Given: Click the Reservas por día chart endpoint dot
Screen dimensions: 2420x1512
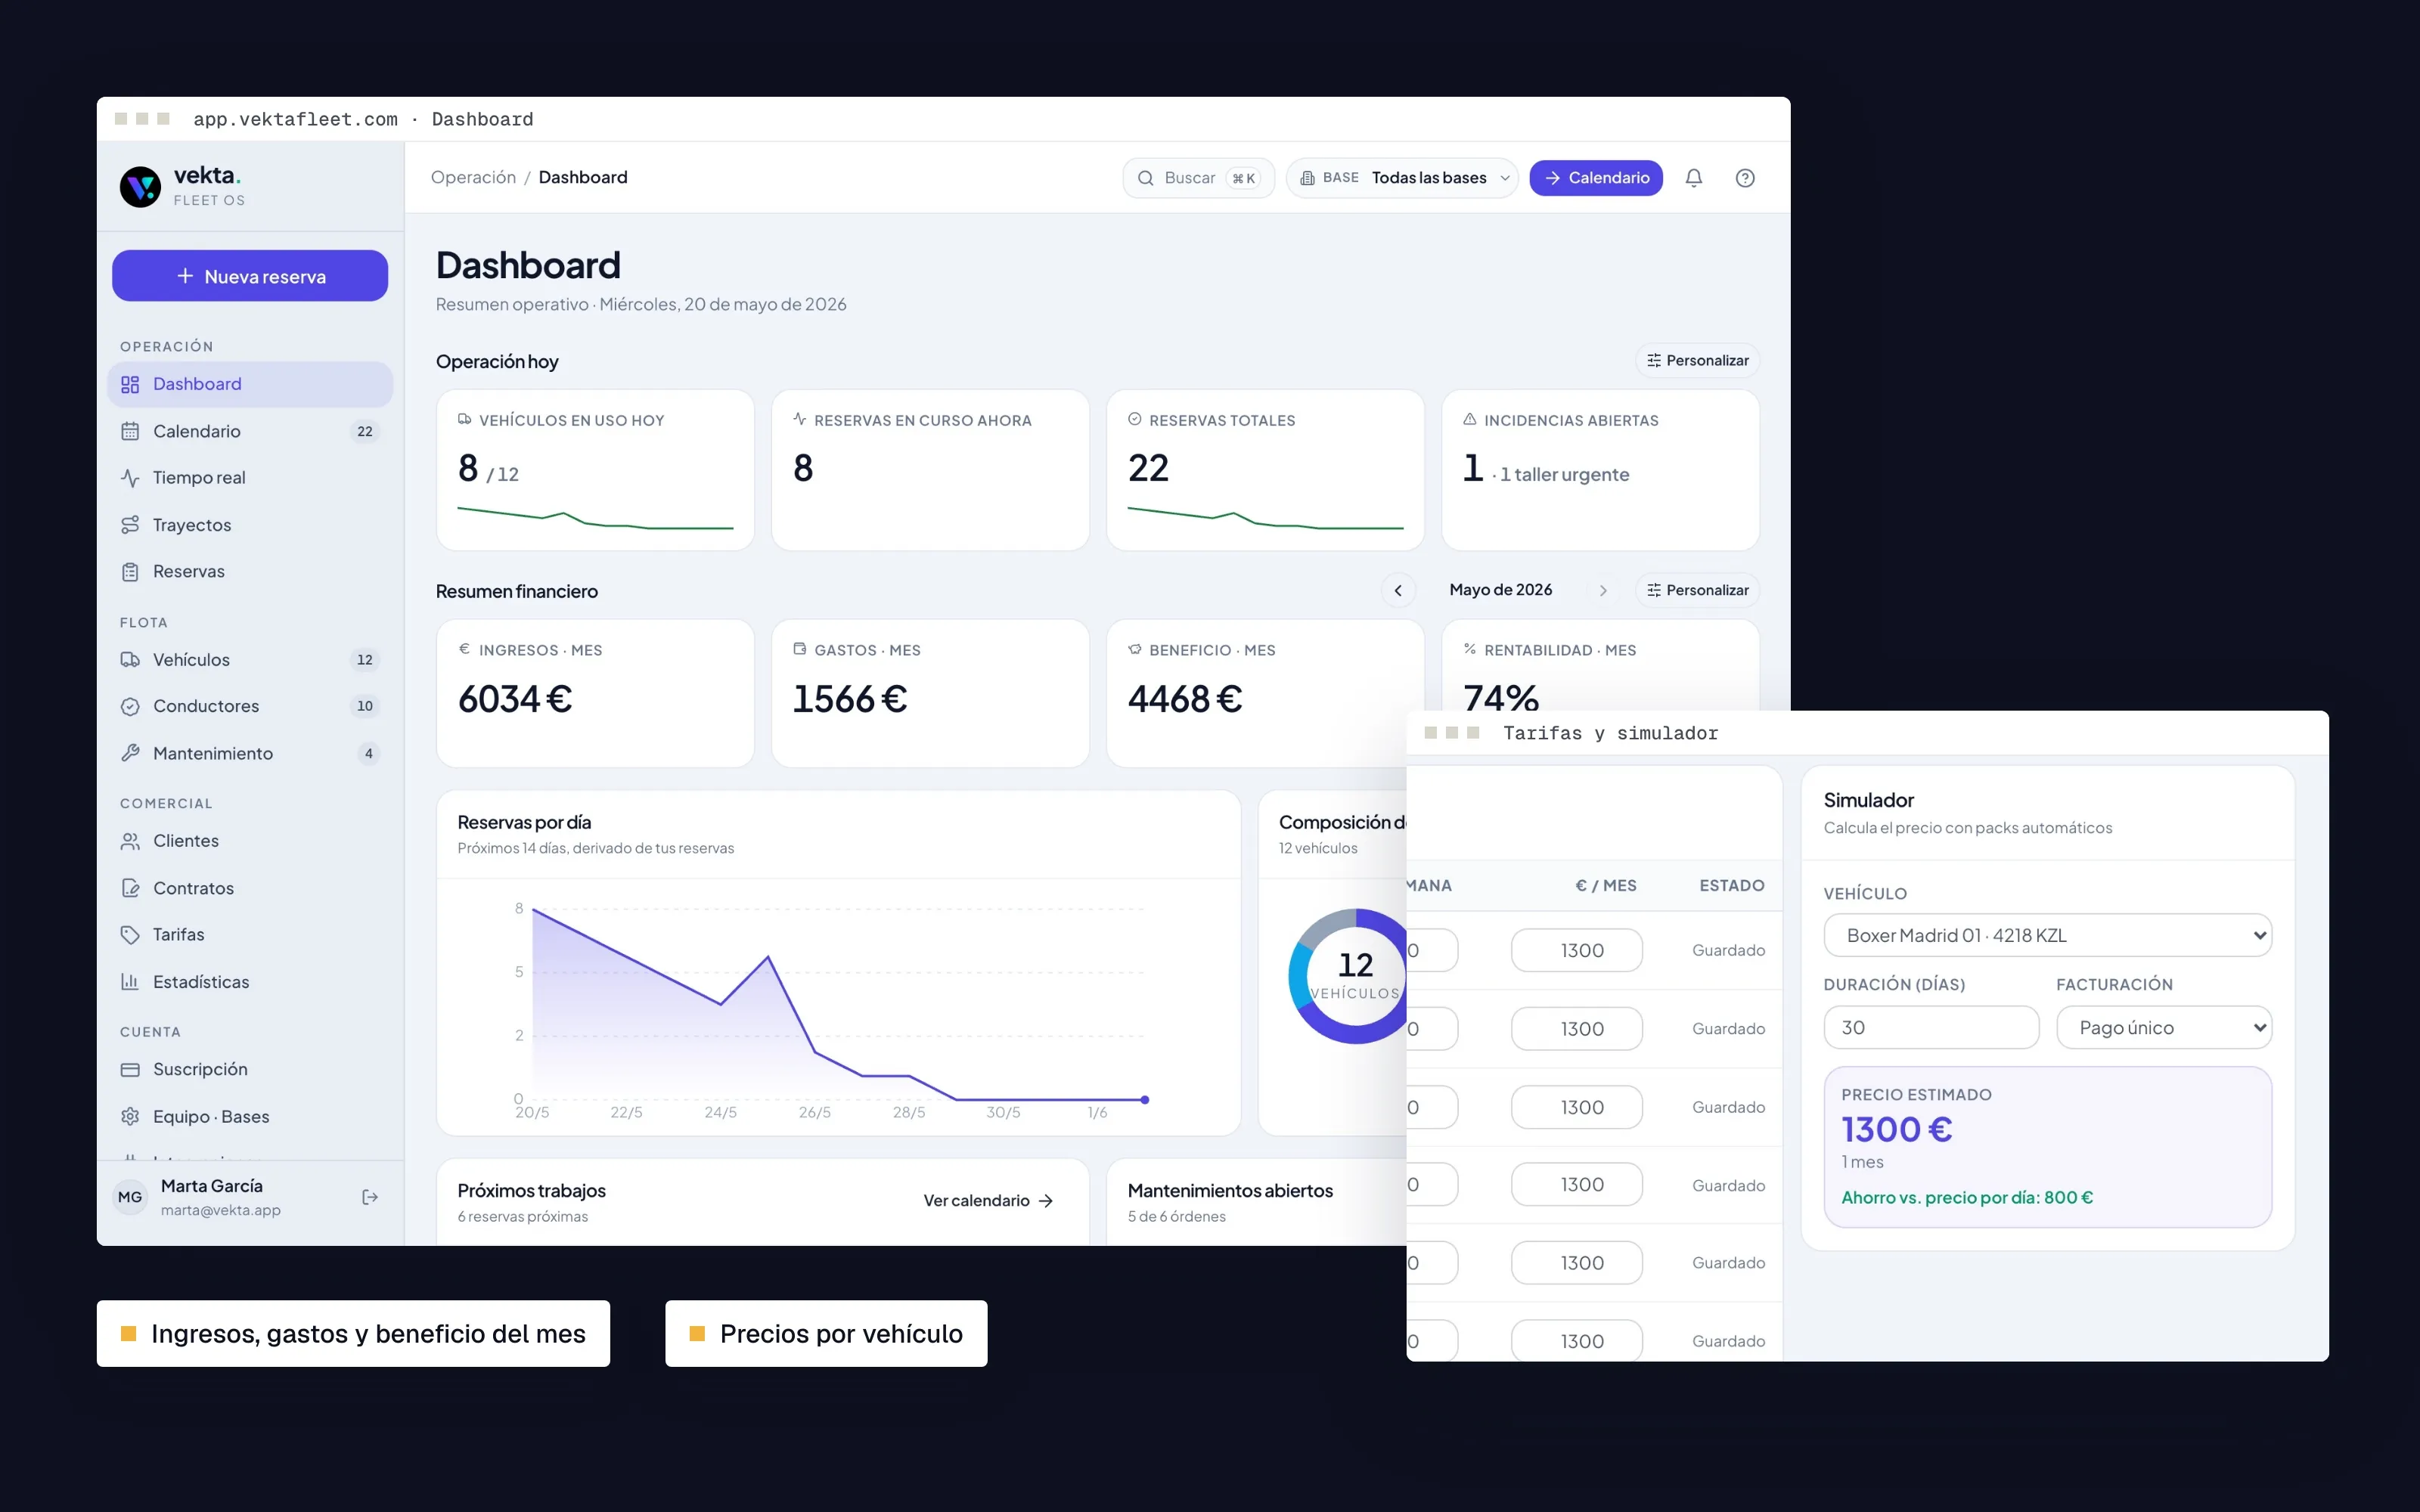Looking at the screenshot, I should 1145,1099.
